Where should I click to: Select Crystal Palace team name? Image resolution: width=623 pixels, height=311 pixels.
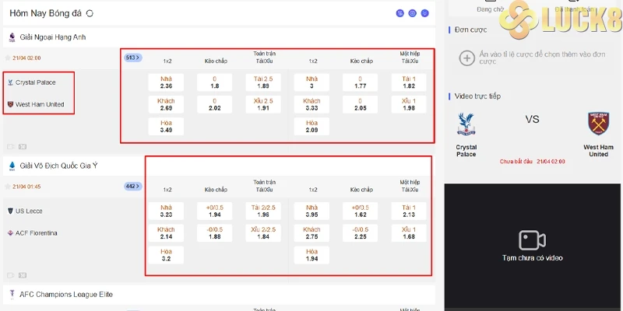point(36,82)
